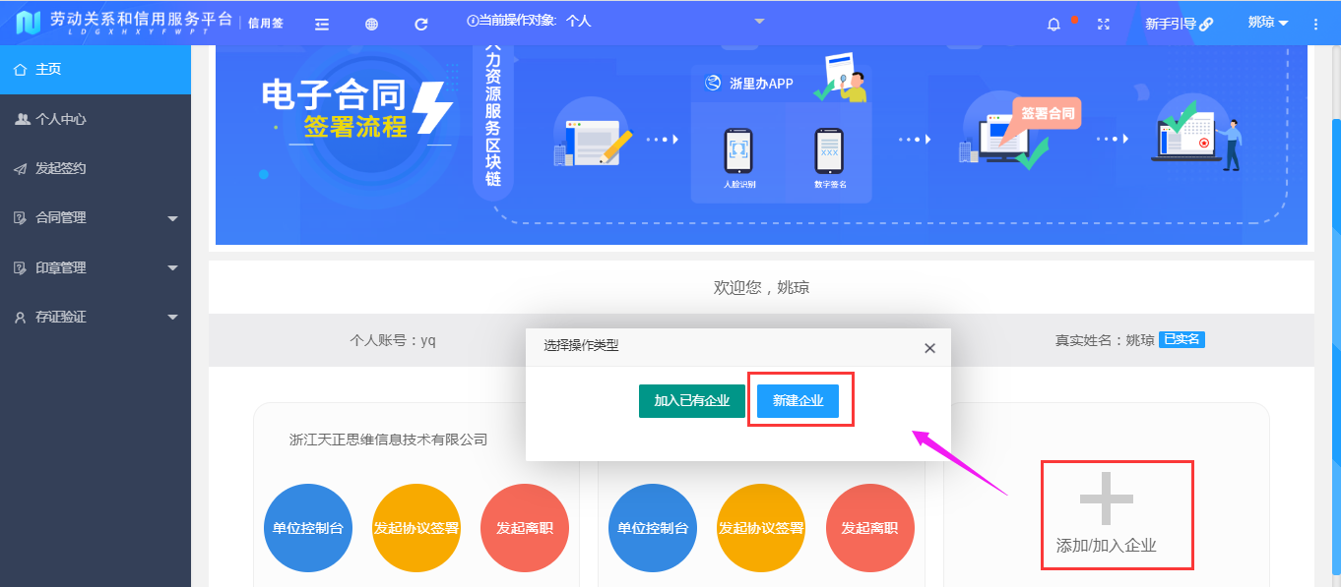Image resolution: width=1341 pixels, height=587 pixels.
Task: Click the 加入已有企业 button
Action: (692, 400)
